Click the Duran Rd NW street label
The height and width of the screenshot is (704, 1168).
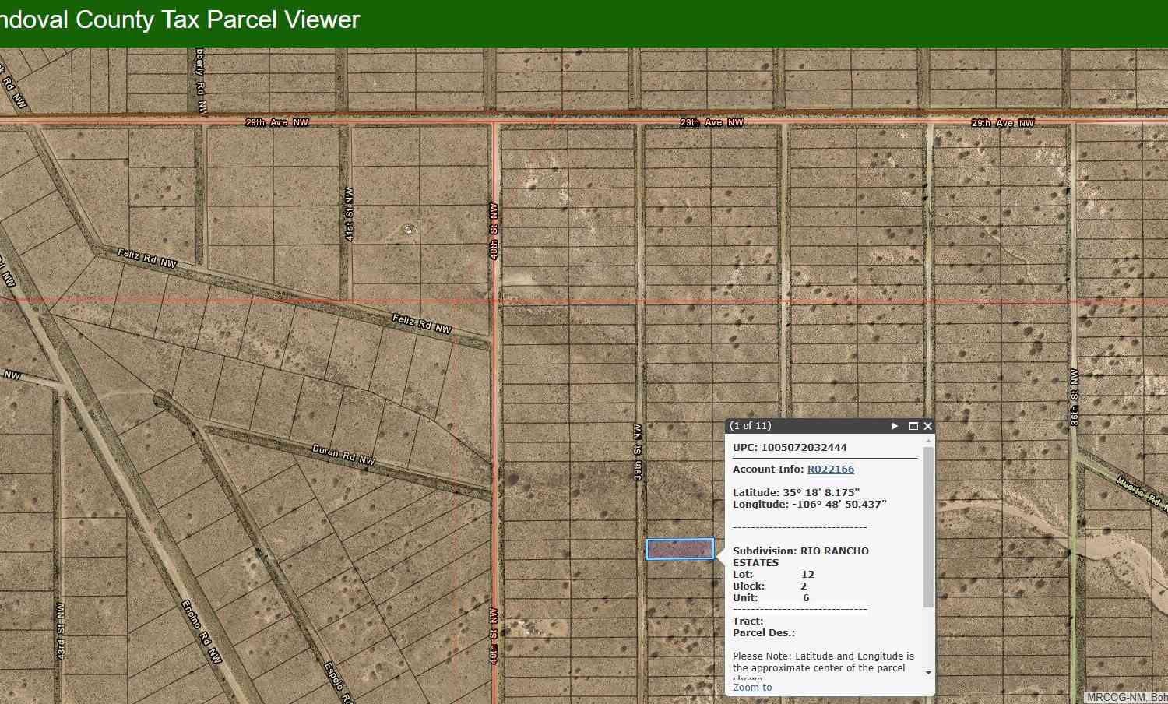[343, 455]
